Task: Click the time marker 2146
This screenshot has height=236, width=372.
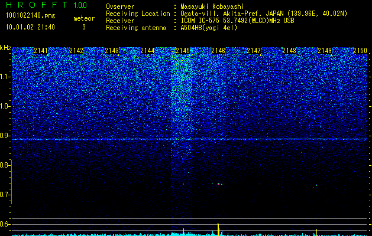Action: pos(218,51)
